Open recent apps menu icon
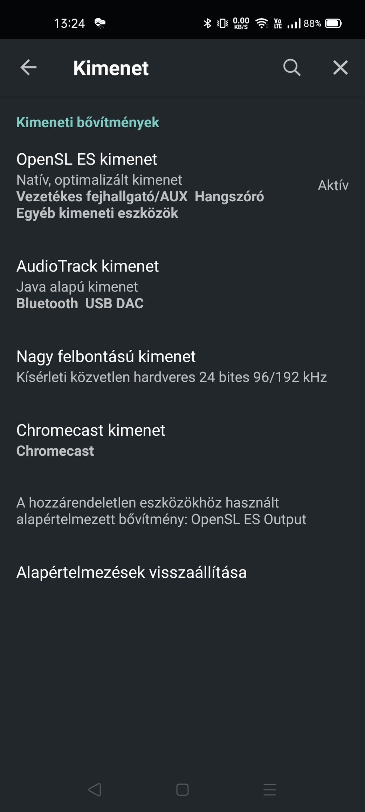Image resolution: width=365 pixels, height=812 pixels. (270, 790)
